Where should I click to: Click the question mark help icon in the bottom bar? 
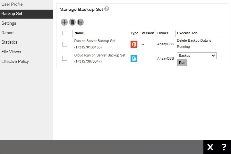pyautogui.click(x=224, y=147)
